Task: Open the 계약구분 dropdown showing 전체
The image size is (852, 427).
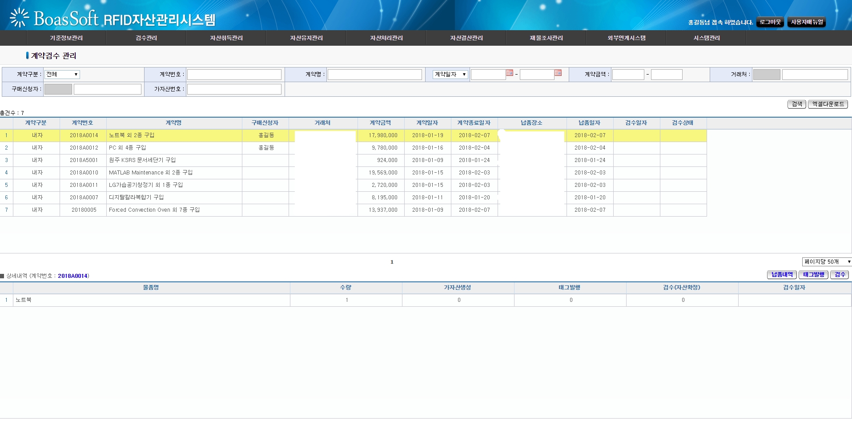Action: (62, 74)
